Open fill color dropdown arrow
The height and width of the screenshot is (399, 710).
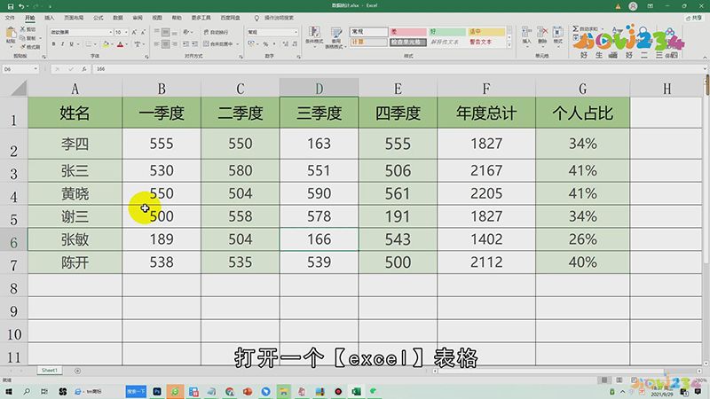coord(112,45)
